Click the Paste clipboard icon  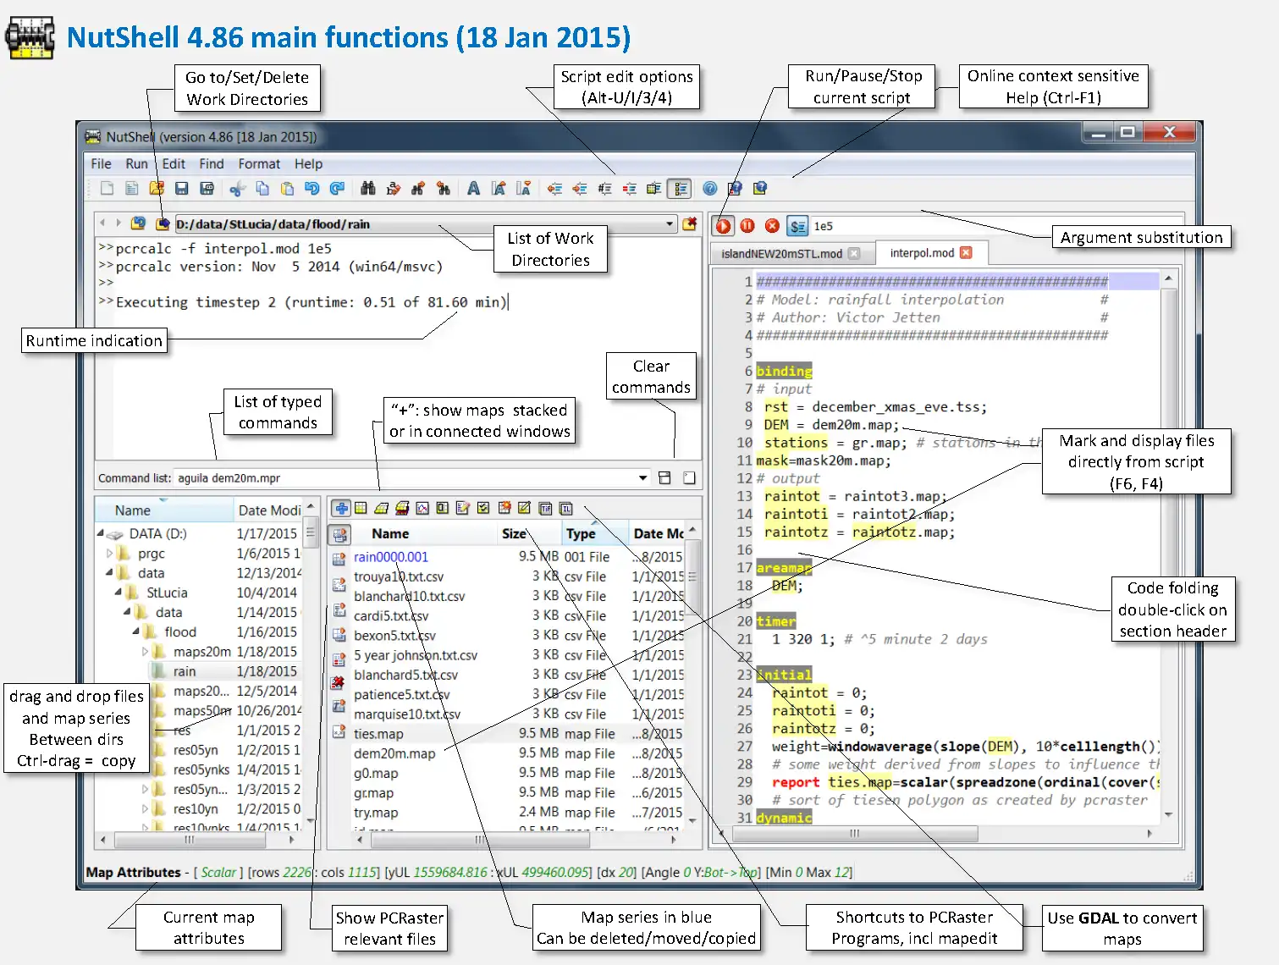(x=288, y=188)
